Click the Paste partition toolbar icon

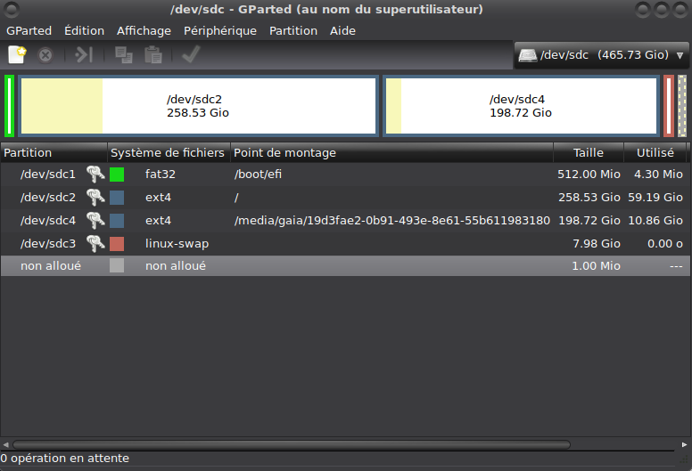tap(153, 55)
